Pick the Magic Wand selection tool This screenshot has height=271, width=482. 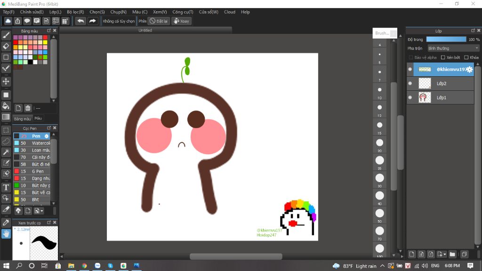(x=6, y=152)
